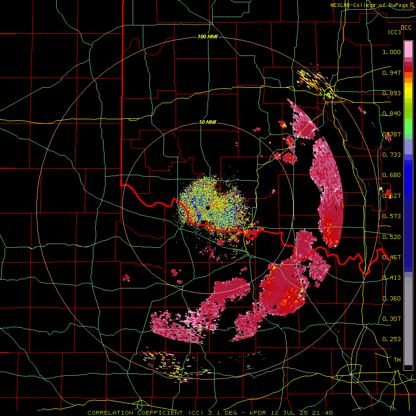The height and width of the screenshot is (416, 416).
Task: Click the bright green segment of the color bar
Action: tap(408, 126)
